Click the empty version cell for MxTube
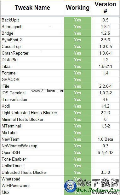120x195 pixels. pos(106,133)
